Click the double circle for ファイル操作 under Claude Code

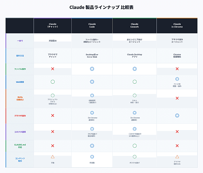(92, 69)
